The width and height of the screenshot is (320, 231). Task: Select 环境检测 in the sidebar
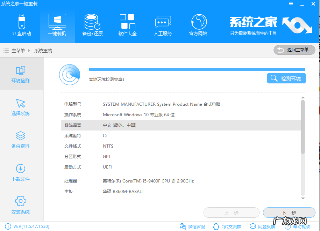pos(20,74)
